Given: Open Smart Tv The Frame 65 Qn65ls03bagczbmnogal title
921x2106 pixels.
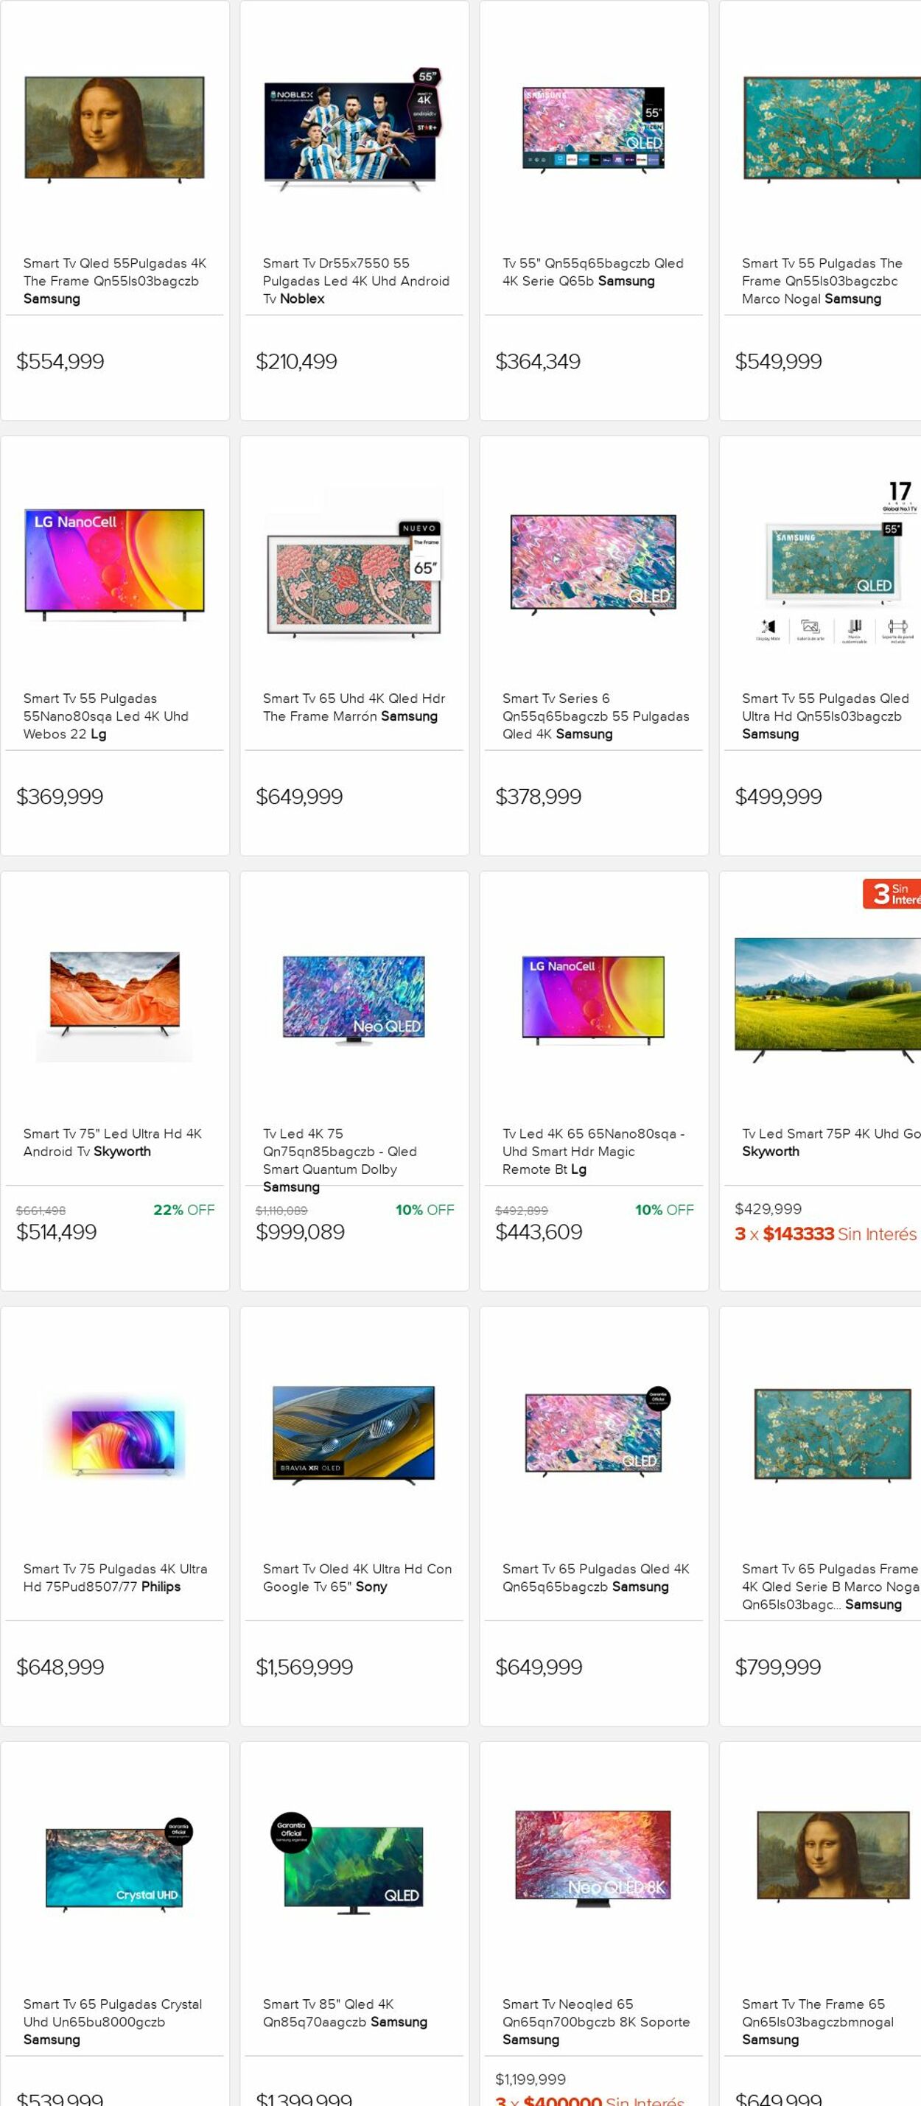Looking at the screenshot, I should coord(817,2021).
